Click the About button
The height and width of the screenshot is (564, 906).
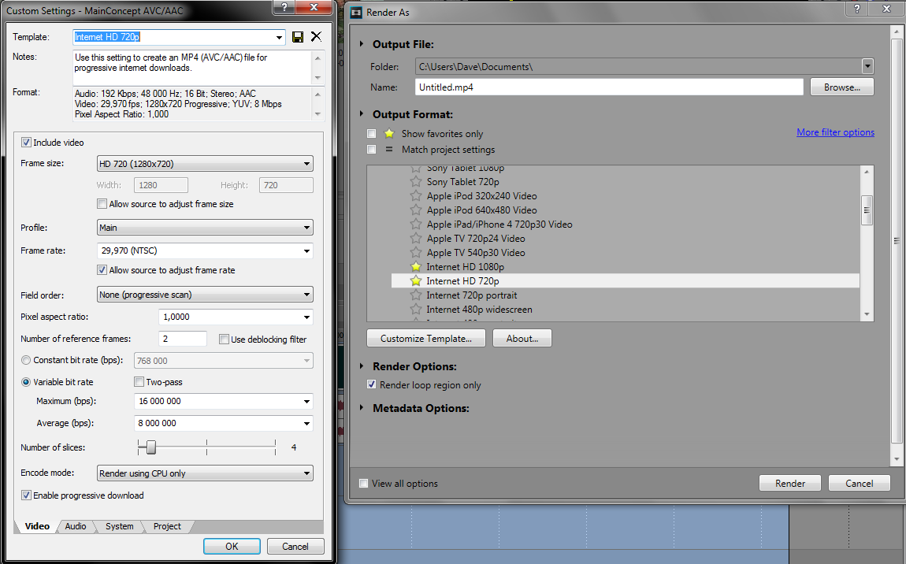[522, 339]
